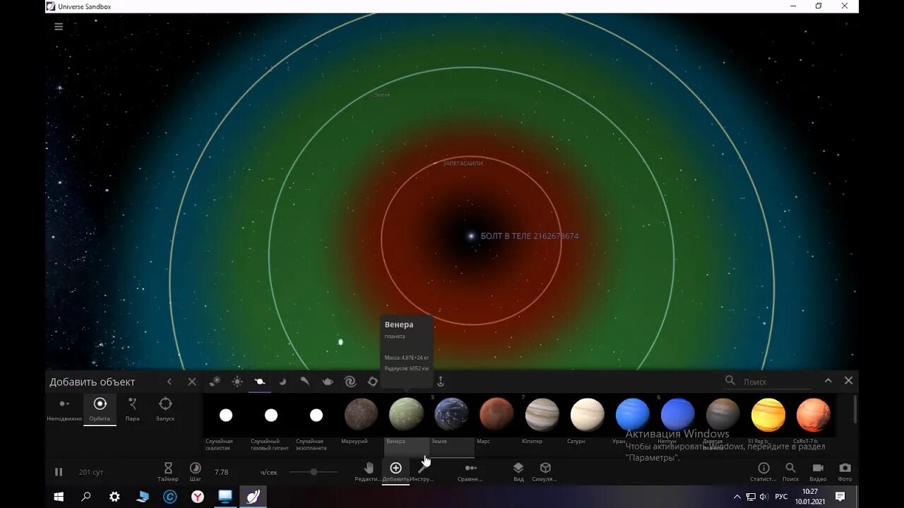Switch to the stars category tab

[237, 382]
